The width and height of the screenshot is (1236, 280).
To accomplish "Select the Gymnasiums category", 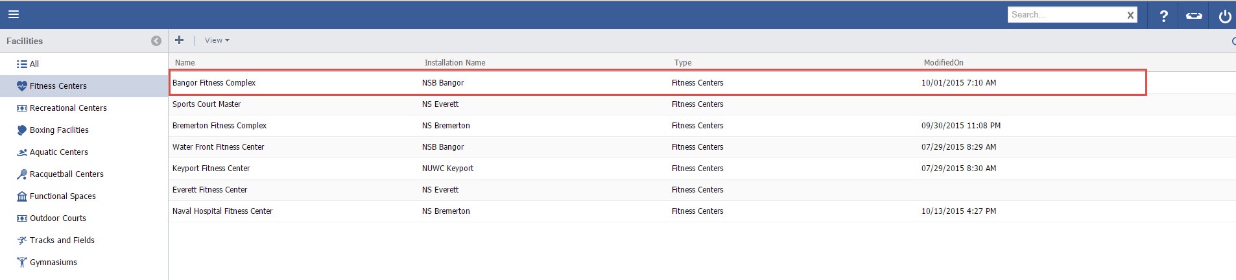I will click(x=53, y=262).
